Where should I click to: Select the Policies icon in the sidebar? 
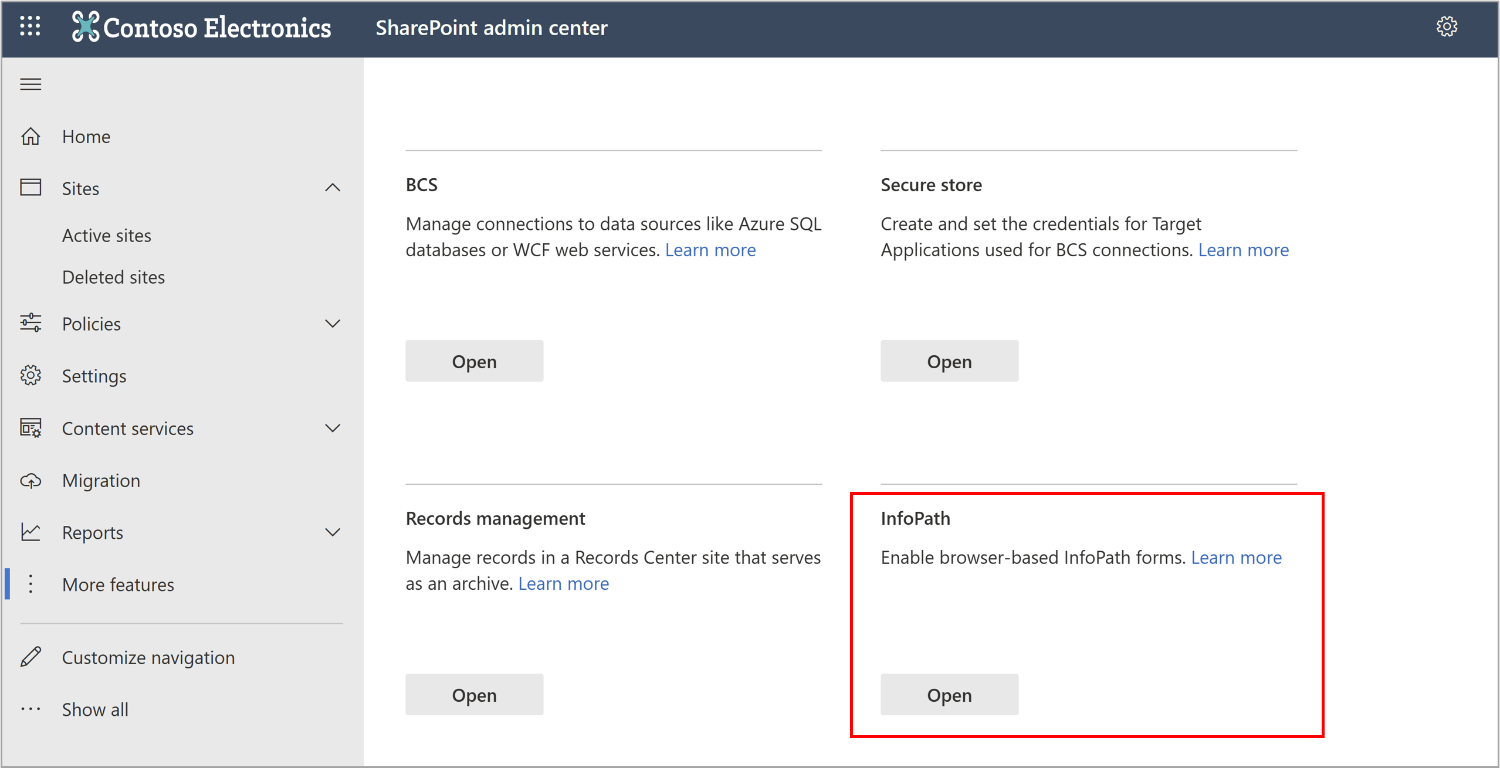tap(31, 323)
